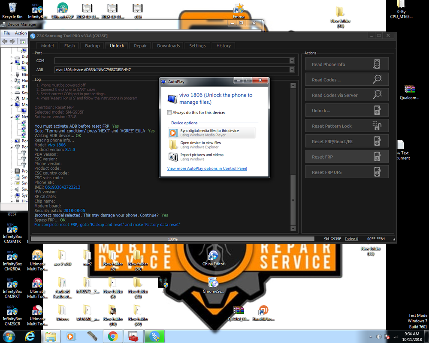Launch UltimateFRP desktop shortcut
This screenshot has height=343, width=429.
pyautogui.click(x=63, y=10)
